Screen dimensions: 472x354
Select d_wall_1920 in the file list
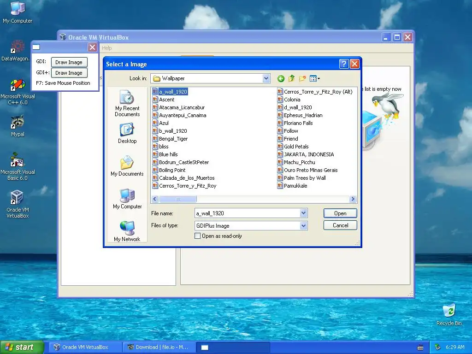pos(295,107)
